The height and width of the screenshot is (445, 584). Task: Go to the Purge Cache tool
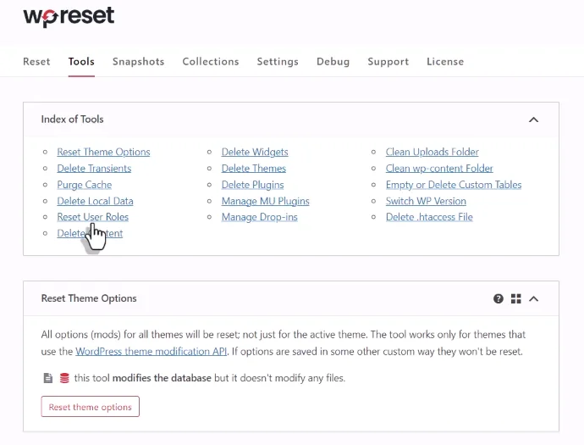pos(85,185)
